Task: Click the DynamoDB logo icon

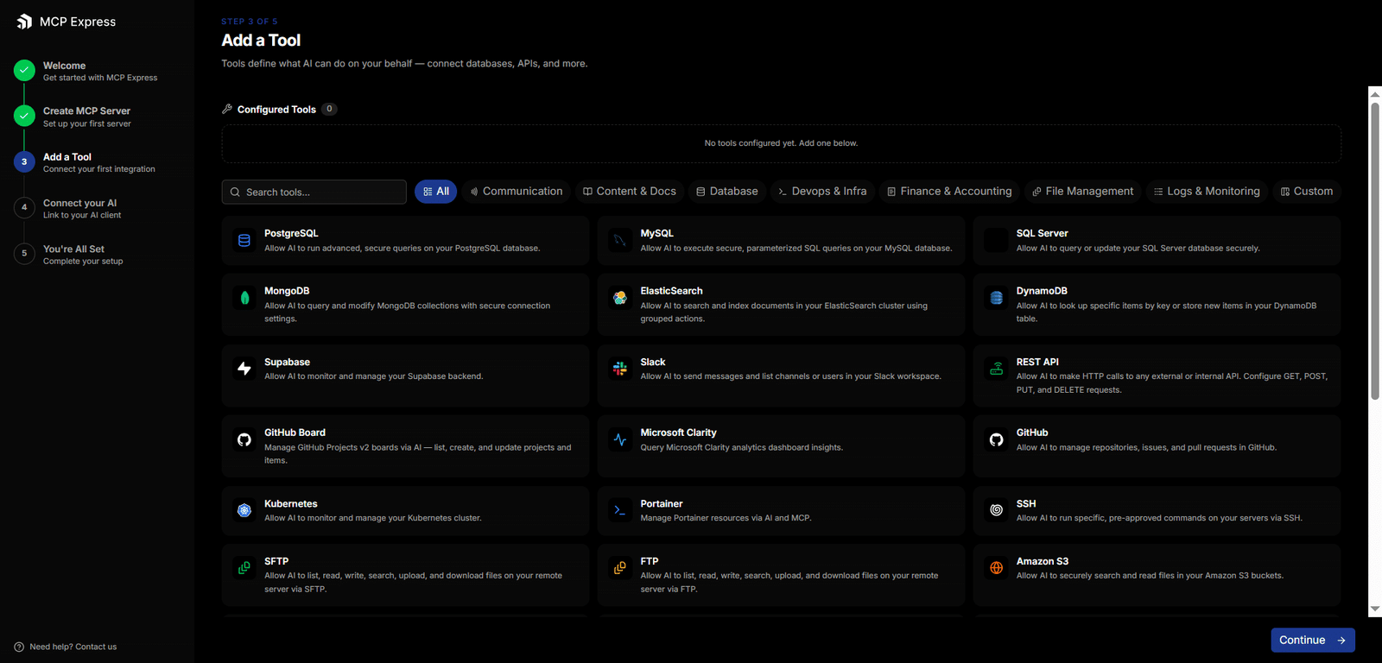Action: [x=997, y=298]
